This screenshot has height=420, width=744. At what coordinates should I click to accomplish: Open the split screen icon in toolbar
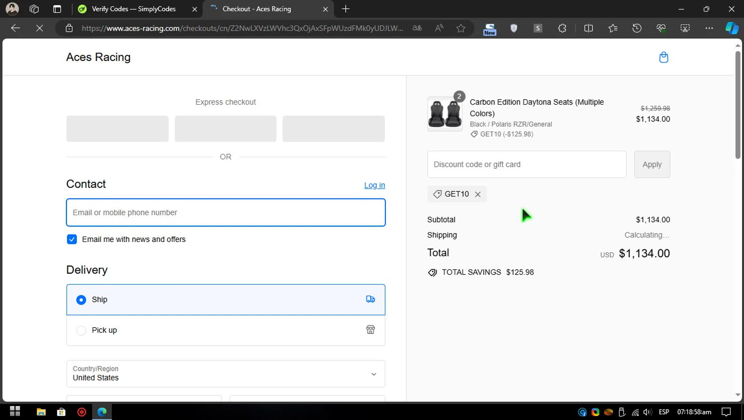pyautogui.click(x=588, y=28)
